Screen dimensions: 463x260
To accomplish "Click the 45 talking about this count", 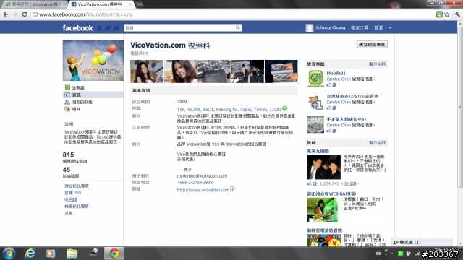I will point(67,170).
